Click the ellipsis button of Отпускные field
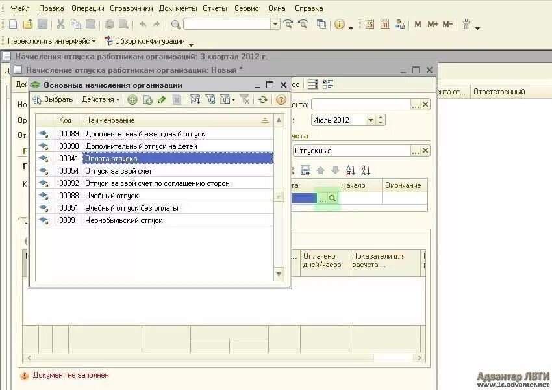The height and width of the screenshot is (390, 552). point(416,151)
